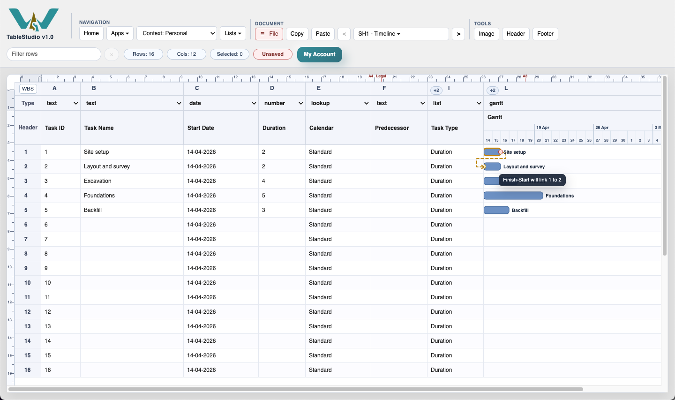Change the number column type dropdown
675x400 pixels.
(282, 103)
